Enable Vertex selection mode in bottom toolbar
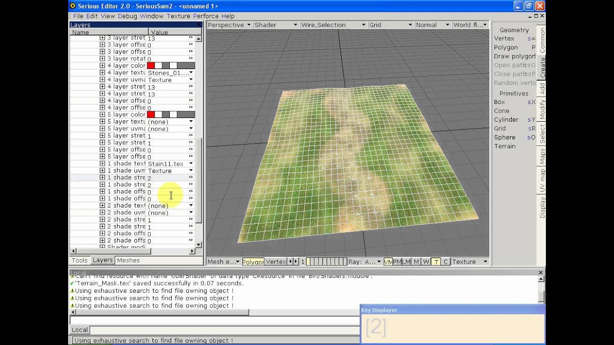The image size is (614, 345). [276, 262]
